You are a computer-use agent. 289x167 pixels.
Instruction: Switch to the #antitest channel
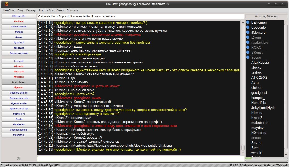(19, 21)
